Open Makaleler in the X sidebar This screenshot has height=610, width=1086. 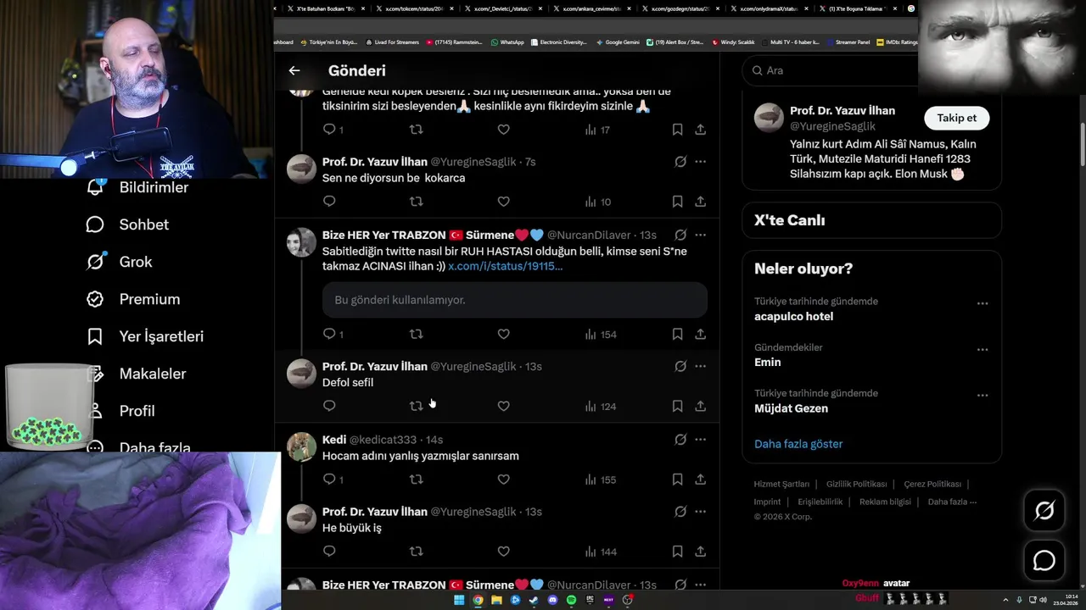(x=136, y=374)
